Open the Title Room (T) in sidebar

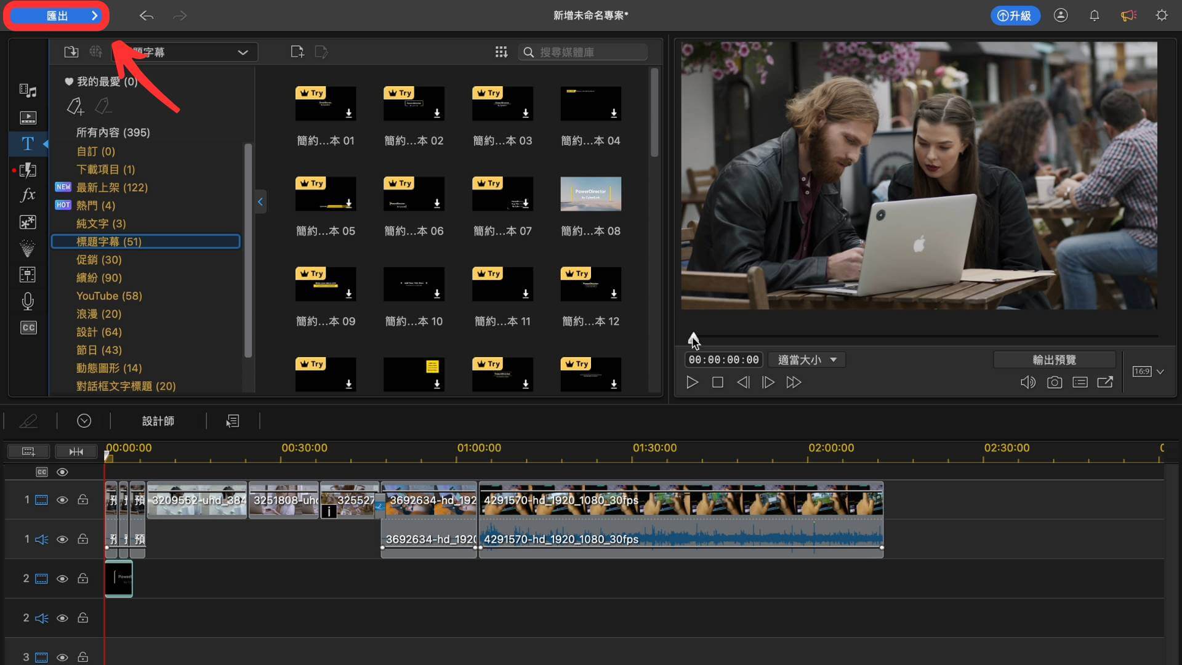[x=28, y=143]
